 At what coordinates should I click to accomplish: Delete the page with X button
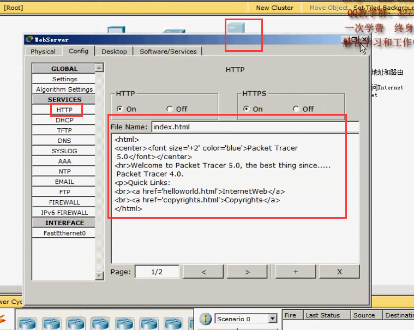(339, 272)
